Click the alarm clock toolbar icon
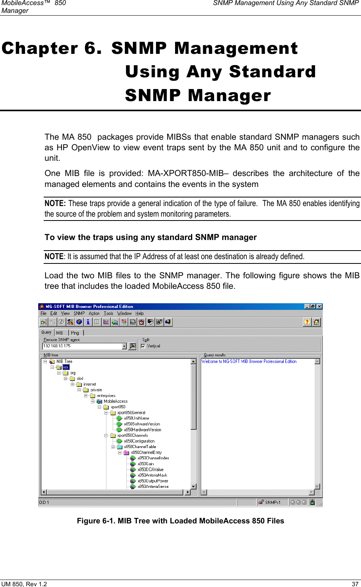361x587 pixels. tap(142, 322)
